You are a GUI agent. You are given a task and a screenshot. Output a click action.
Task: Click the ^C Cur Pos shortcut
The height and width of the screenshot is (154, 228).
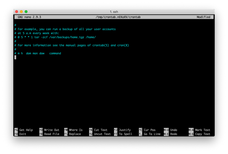pyautogui.click(x=147, y=130)
